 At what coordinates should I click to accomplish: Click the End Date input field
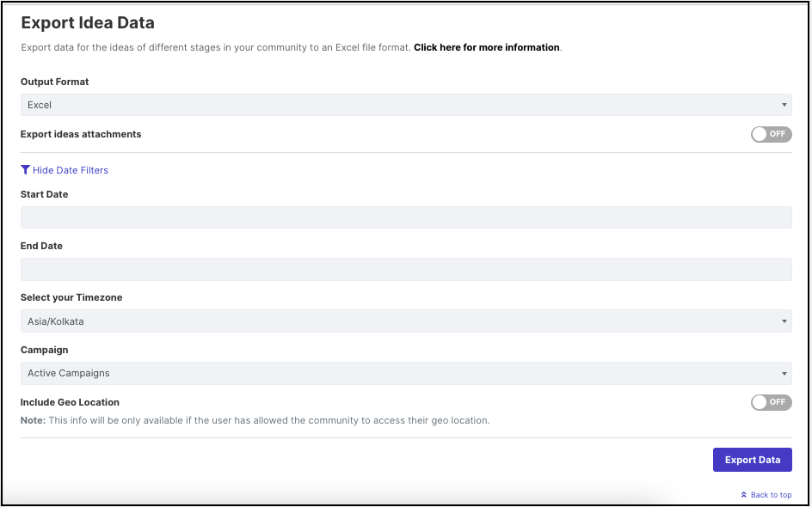[x=406, y=270]
